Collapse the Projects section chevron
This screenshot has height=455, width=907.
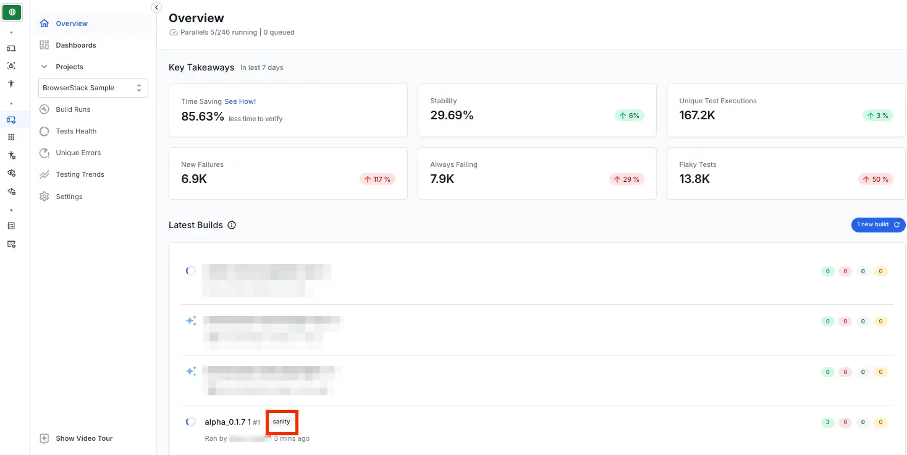44,67
